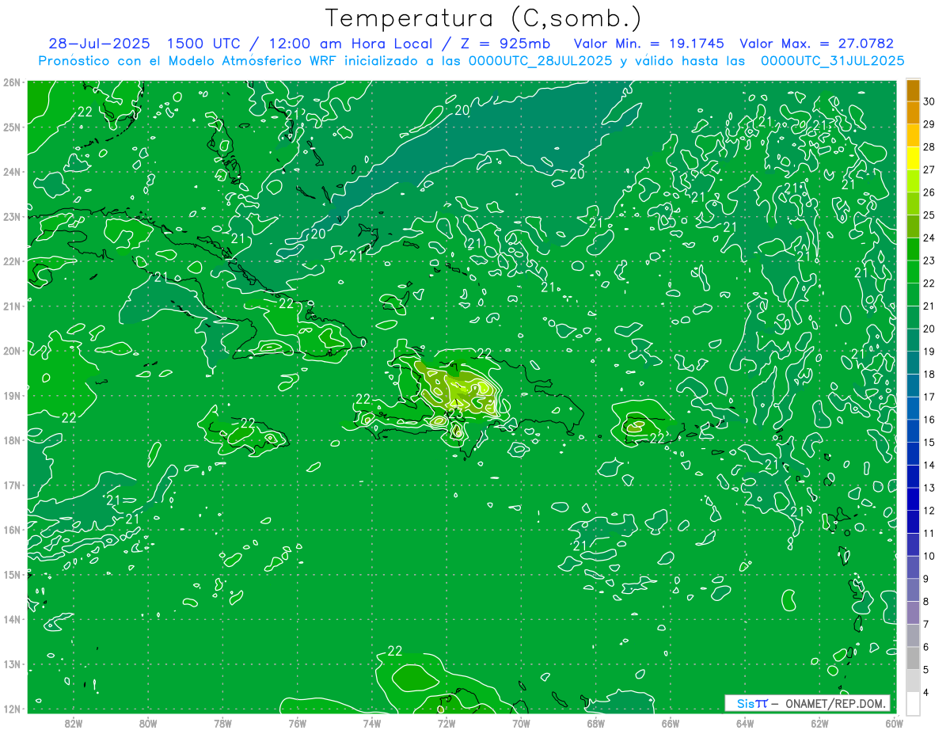Select the "28-Jul-2025" date text
This screenshot has height=734, width=950.
pyautogui.click(x=97, y=44)
